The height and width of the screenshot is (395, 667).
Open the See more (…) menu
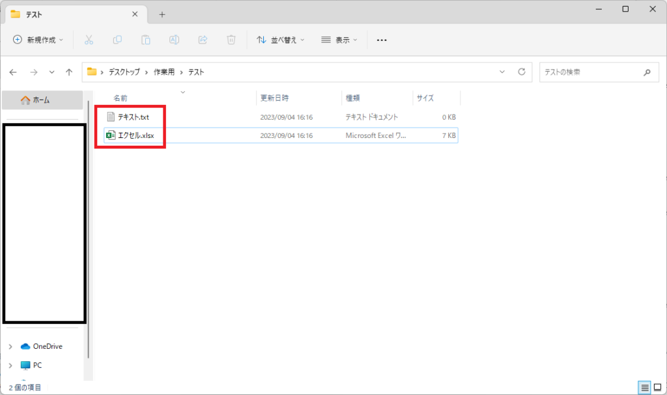382,40
